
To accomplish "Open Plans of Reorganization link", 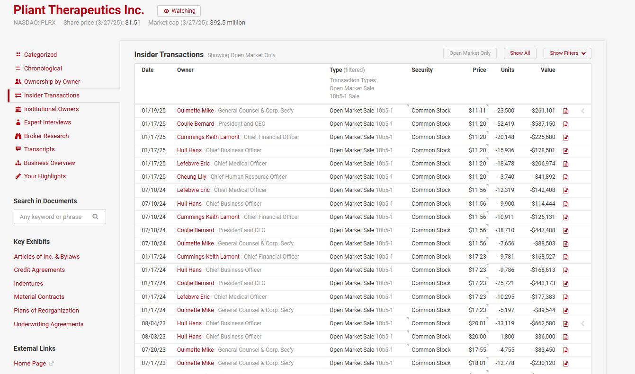I will click(x=46, y=311).
